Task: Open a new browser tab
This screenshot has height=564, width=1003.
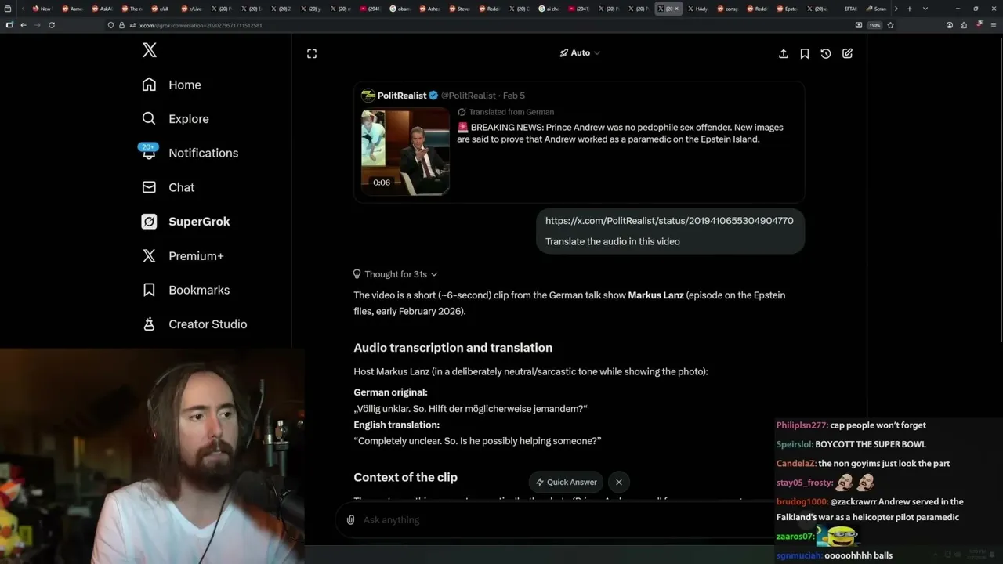Action: 909,9
